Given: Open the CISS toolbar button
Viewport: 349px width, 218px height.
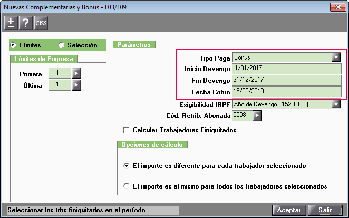Looking at the screenshot, I should (41, 23).
